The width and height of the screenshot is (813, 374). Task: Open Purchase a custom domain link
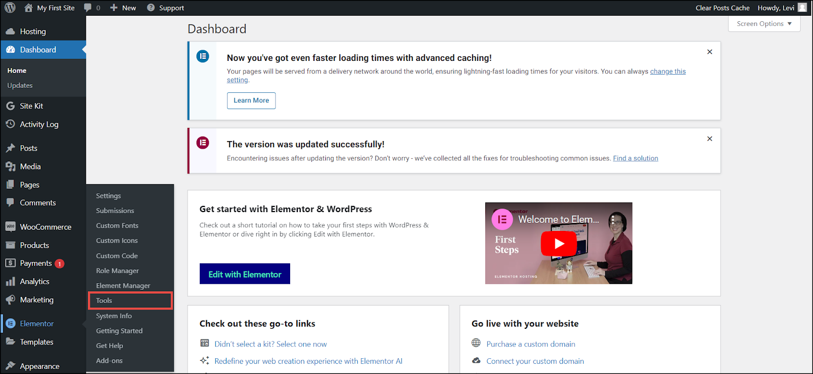pyautogui.click(x=530, y=344)
